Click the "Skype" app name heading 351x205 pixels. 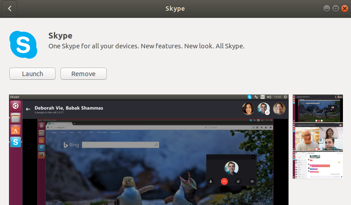point(61,36)
